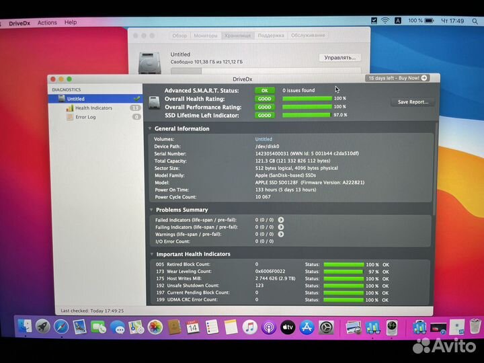
Task: Click the GOOD badge for Overall Health Rating
Action: [x=265, y=99]
